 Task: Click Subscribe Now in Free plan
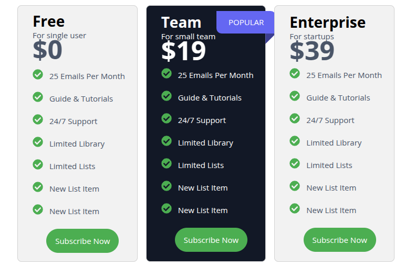coord(82,241)
